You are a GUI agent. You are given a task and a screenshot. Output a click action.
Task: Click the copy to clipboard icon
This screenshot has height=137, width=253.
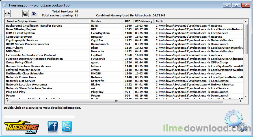coord(34,13)
